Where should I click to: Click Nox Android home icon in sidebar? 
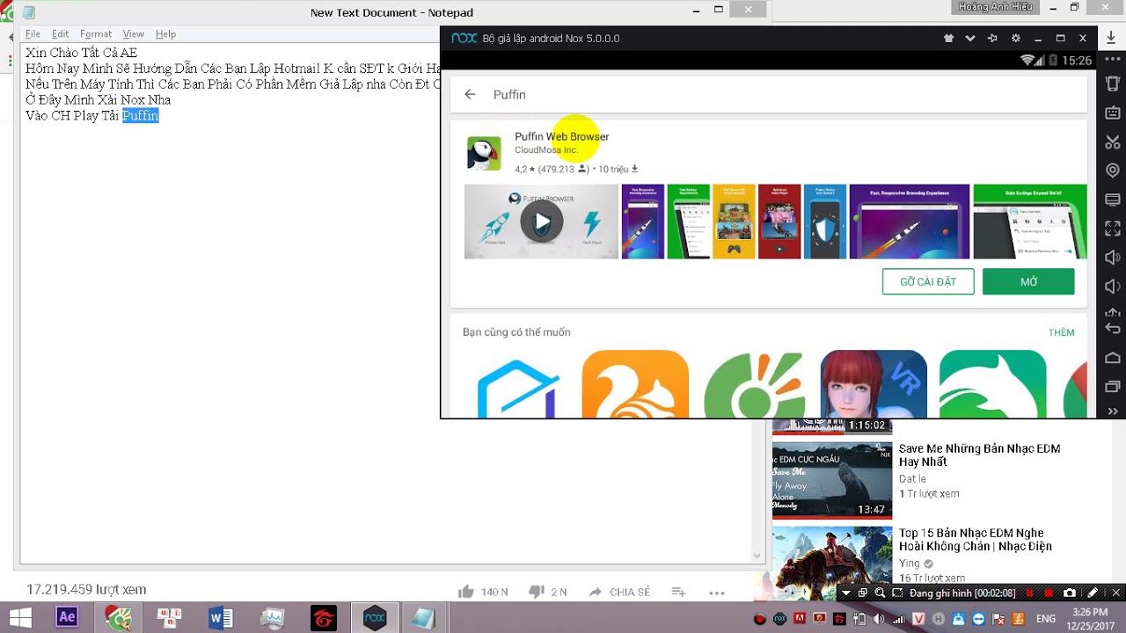click(1113, 358)
